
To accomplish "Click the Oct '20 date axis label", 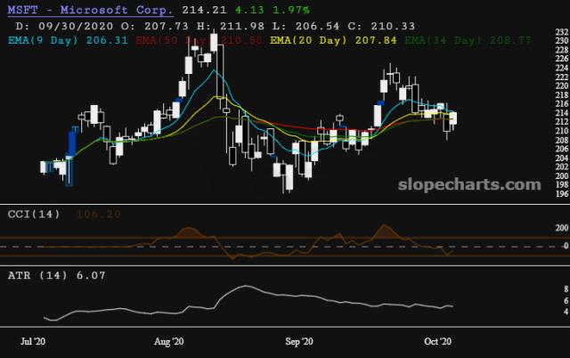I will click(437, 342).
